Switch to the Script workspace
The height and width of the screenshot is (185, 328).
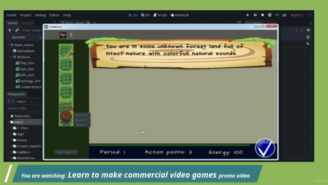pos(160,15)
